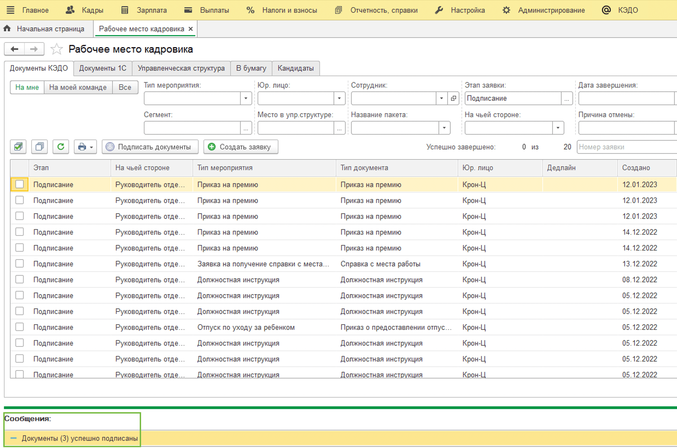The height and width of the screenshot is (448, 677).
Task: Switch to Документы 1С tab
Action: click(x=103, y=68)
